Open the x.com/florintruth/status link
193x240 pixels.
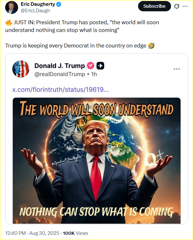[60, 89]
